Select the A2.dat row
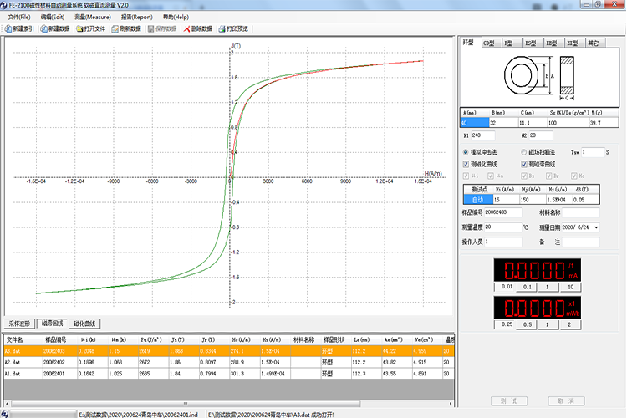This screenshot has height=418, width=627. click(229, 362)
